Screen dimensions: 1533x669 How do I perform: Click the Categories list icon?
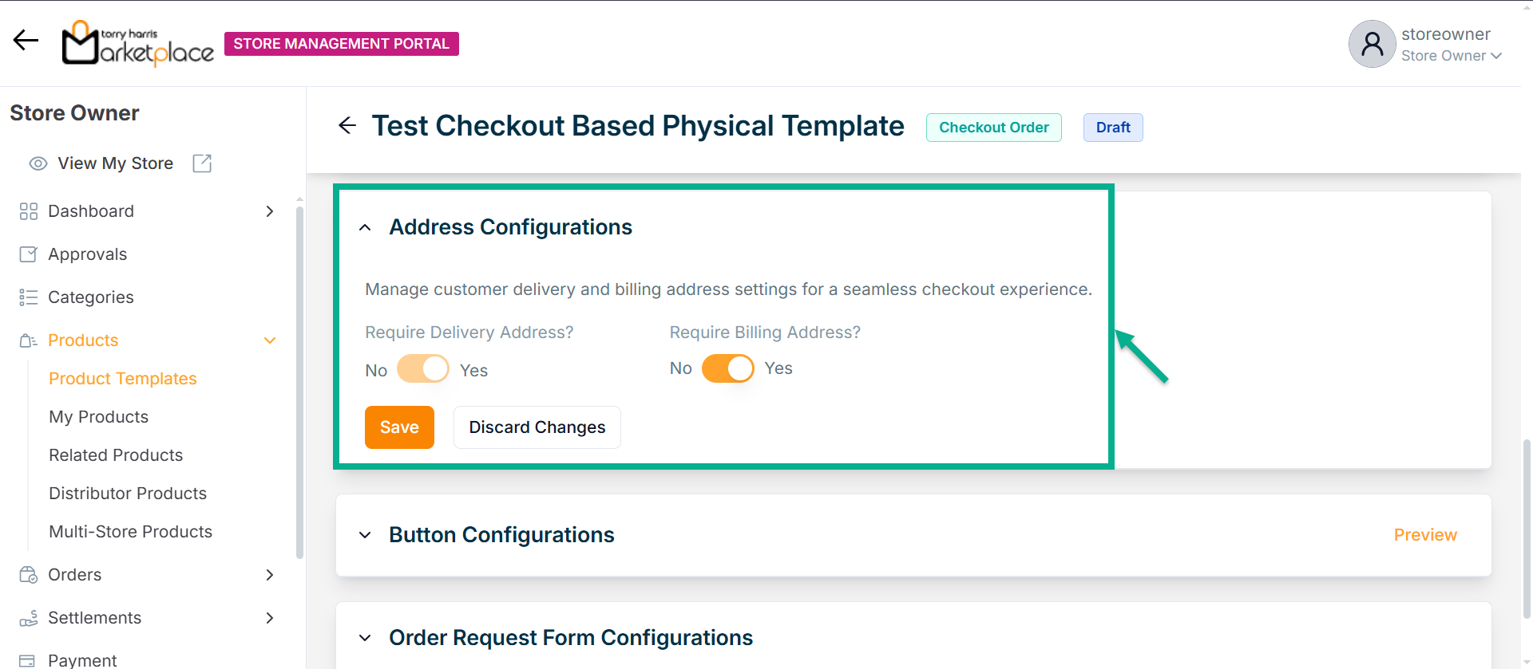point(29,297)
